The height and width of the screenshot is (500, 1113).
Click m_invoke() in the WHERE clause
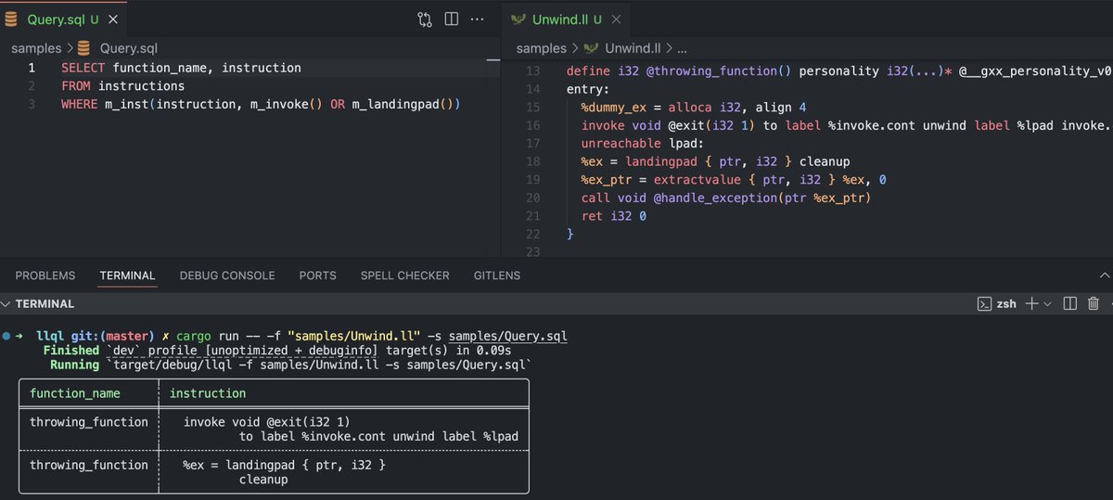[286, 104]
